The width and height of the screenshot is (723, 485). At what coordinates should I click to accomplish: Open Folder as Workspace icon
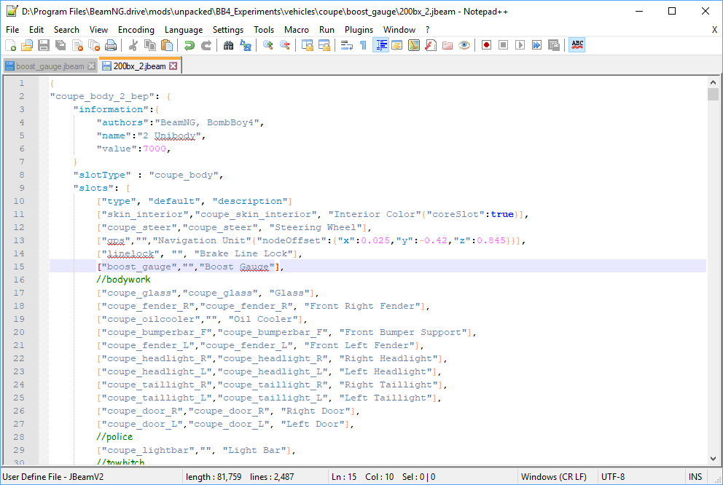point(448,45)
